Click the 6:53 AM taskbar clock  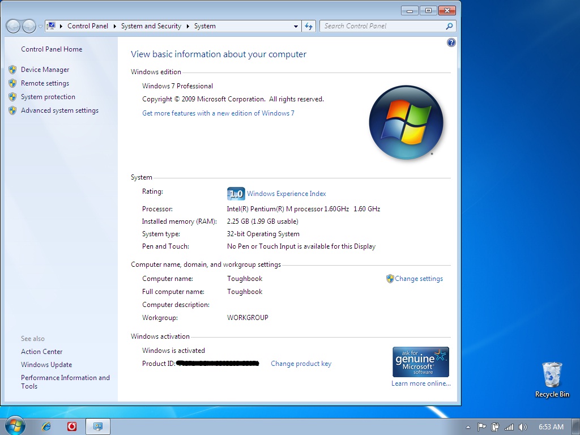point(551,427)
